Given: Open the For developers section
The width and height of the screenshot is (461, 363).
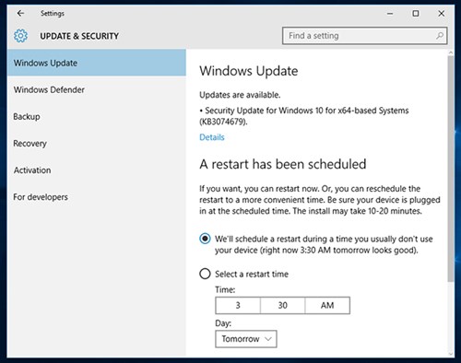Looking at the screenshot, I should pyautogui.click(x=97, y=197).
